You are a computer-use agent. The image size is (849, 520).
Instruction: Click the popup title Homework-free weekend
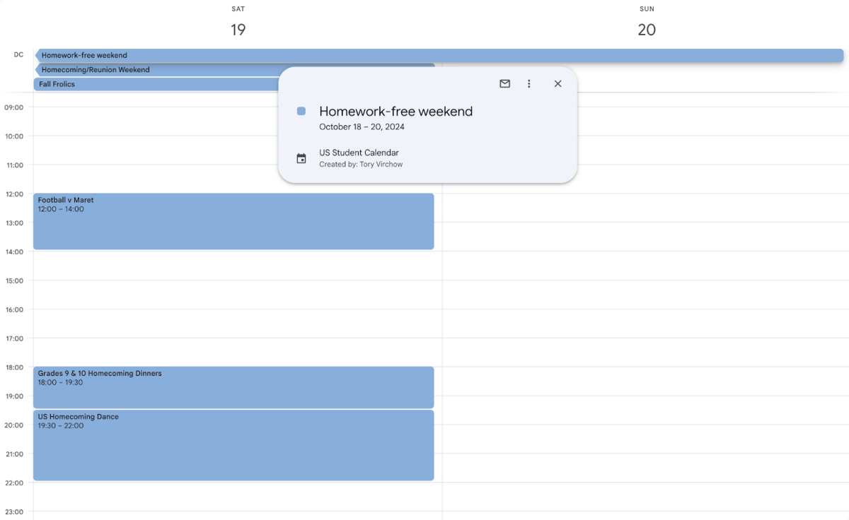click(x=395, y=111)
